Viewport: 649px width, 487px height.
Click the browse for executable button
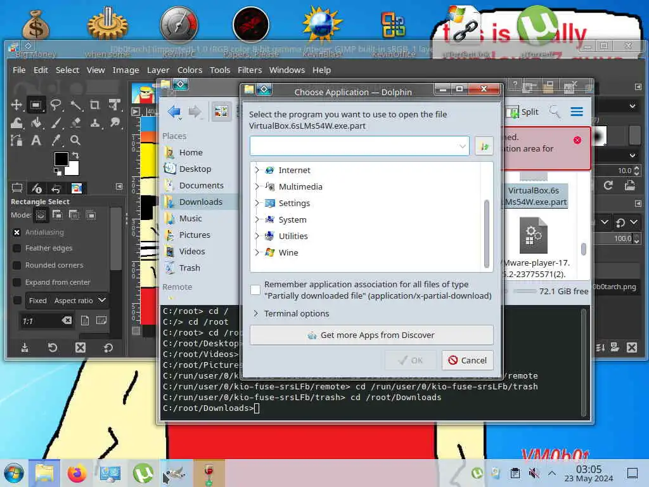coord(484,146)
